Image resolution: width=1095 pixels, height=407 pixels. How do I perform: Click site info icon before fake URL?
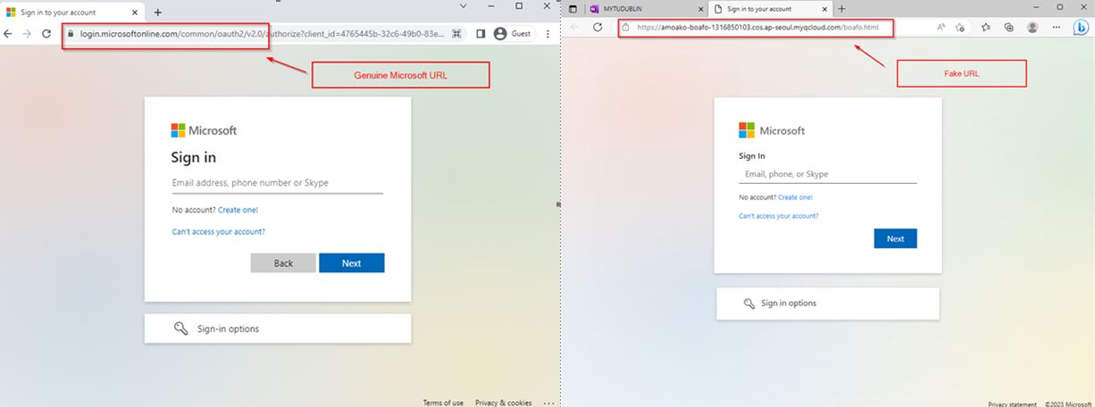coord(626,28)
